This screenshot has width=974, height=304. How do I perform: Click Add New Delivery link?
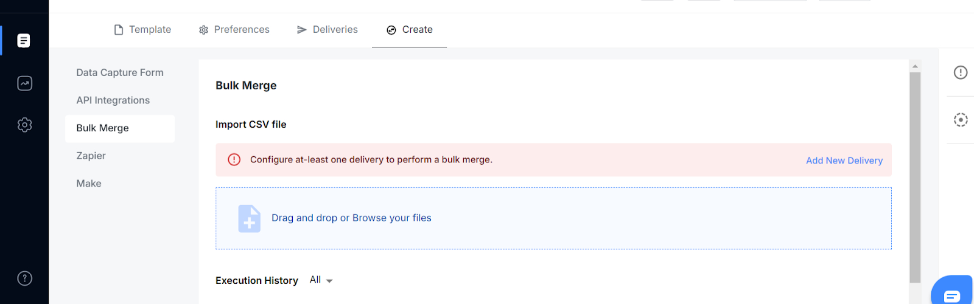(844, 161)
